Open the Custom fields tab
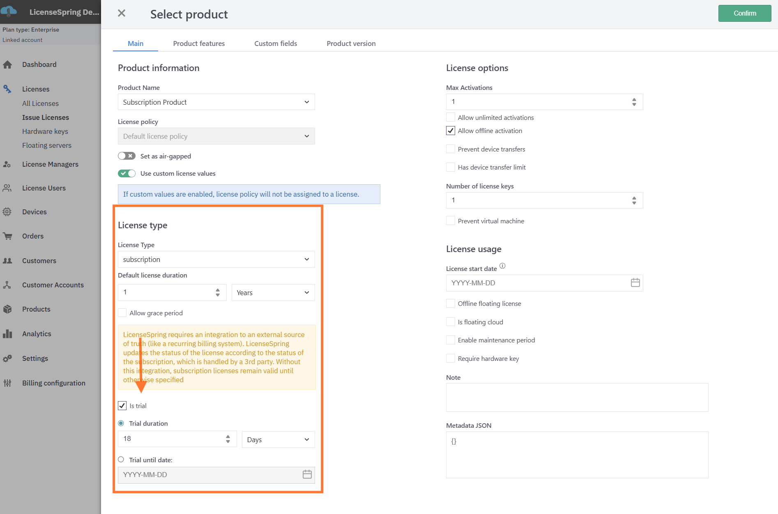 coord(275,44)
